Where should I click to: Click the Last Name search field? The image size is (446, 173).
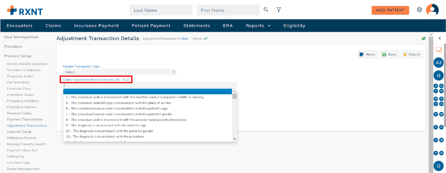[161, 10]
